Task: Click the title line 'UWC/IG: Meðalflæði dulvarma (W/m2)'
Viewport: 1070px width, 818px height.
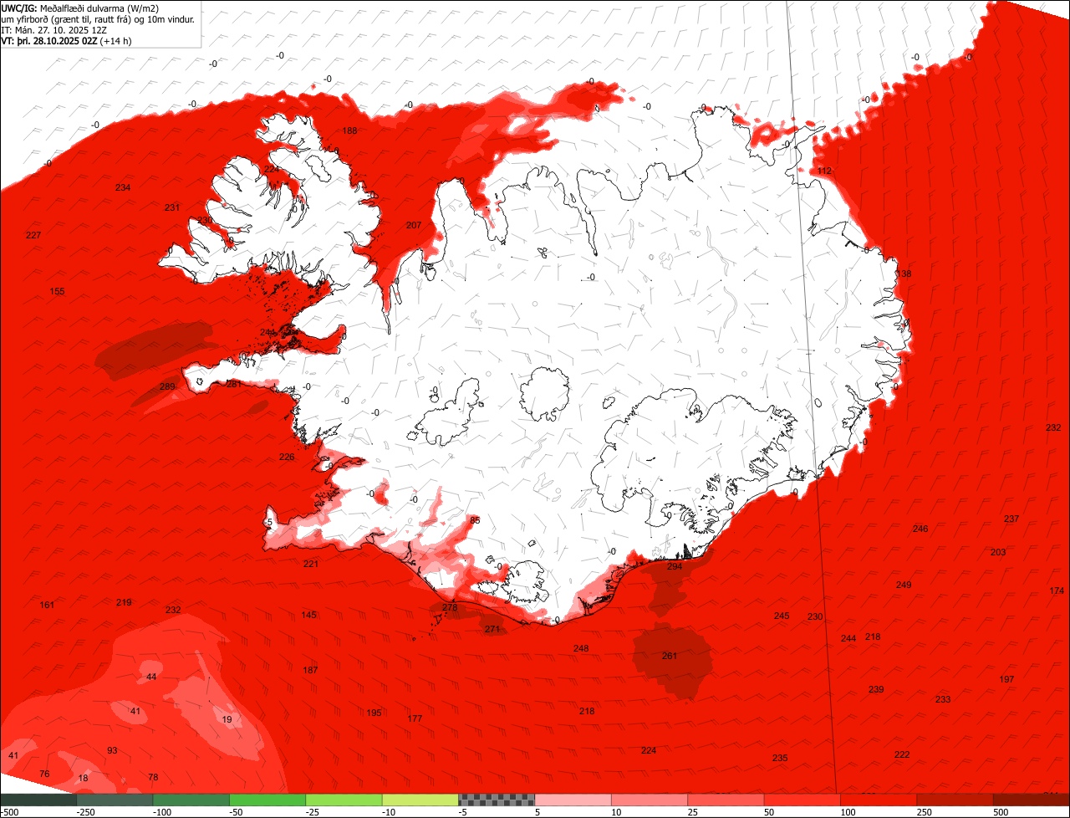Action: point(80,8)
